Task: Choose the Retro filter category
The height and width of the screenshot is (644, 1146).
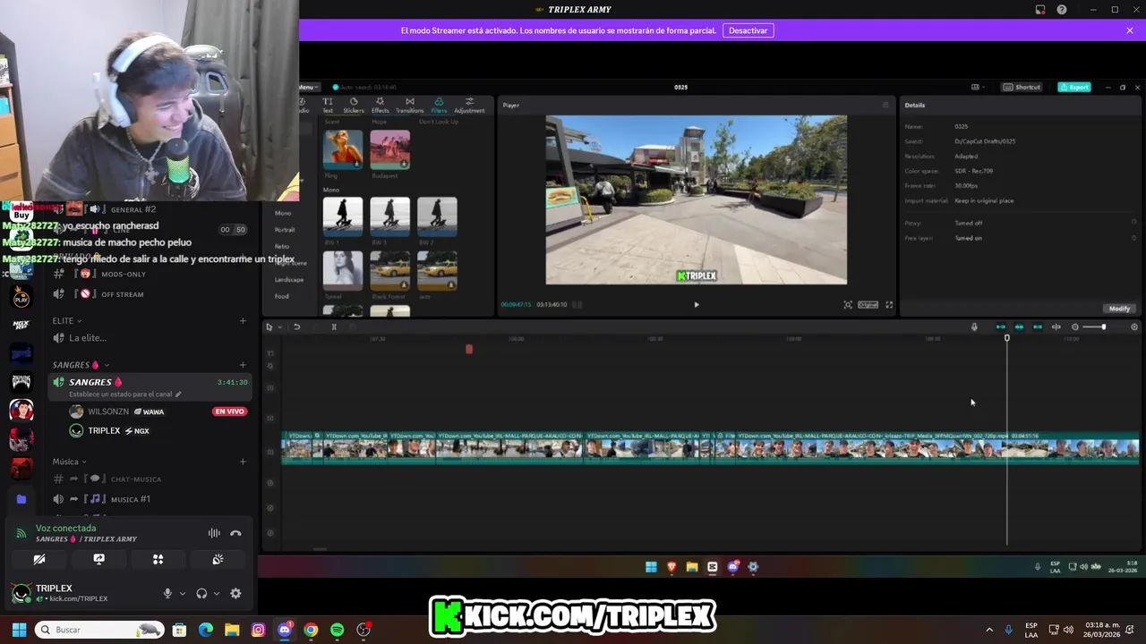Action: (282, 246)
